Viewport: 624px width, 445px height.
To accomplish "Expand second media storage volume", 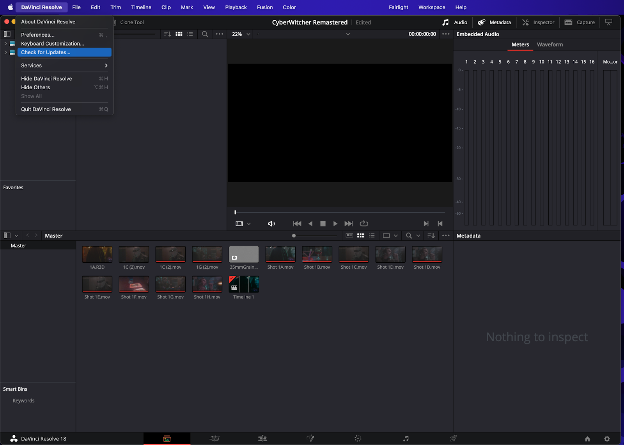I will [x=5, y=52].
